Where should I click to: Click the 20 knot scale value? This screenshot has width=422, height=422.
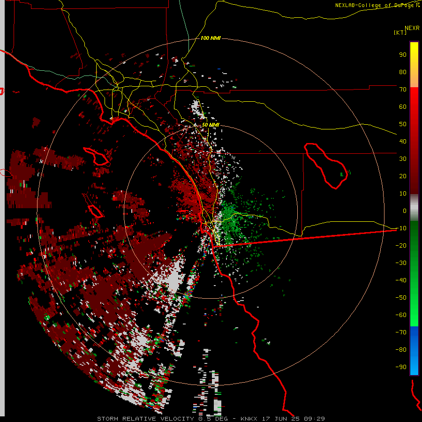pos(403,176)
